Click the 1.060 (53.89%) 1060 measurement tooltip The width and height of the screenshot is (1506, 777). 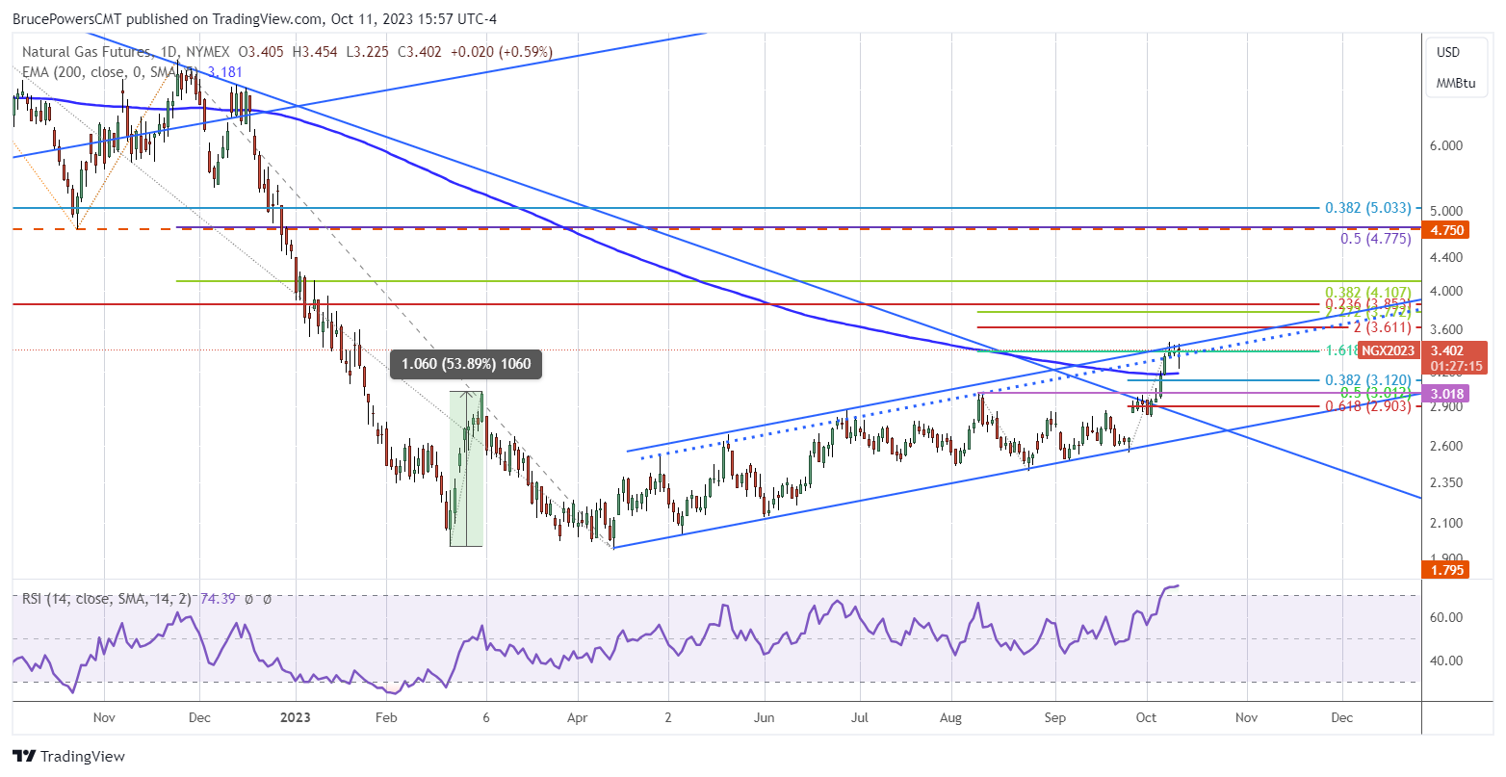point(466,365)
